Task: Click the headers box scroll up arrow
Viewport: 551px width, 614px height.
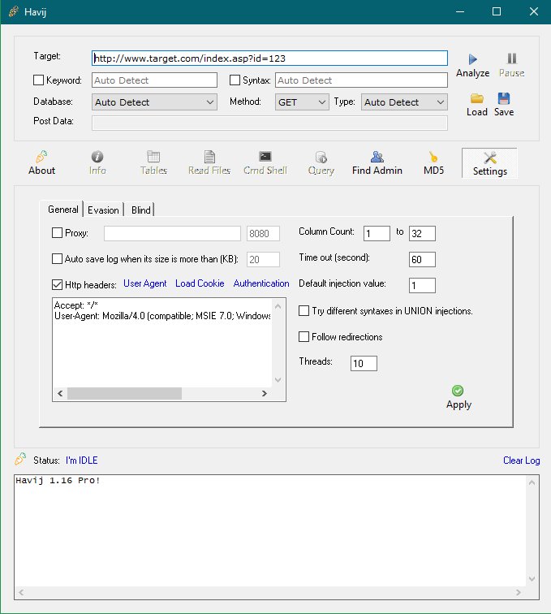Action: [278, 306]
